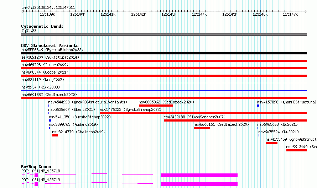This screenshot has width=317, height=188.
Task: Click the nsv464708 red variant bar
Action: pyautogui.click(x=164, y=68)
